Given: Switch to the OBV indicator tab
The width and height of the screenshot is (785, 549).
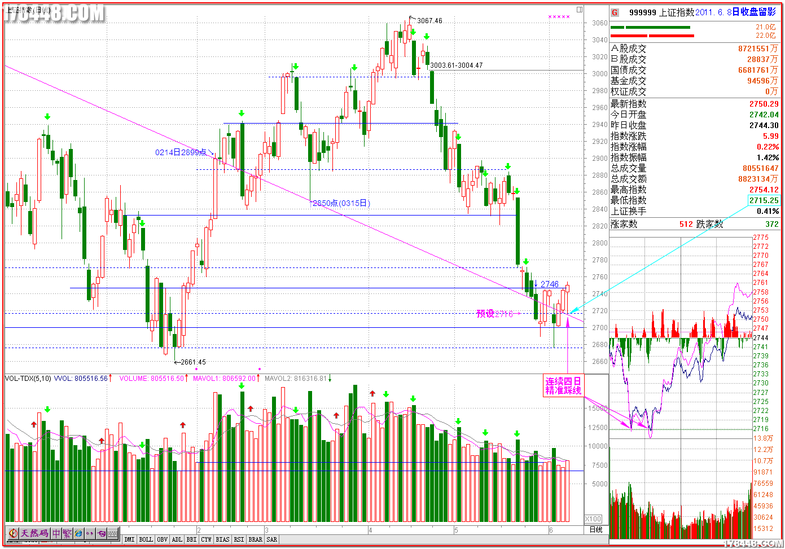Looking at the screenshot, I should point(163,540).
